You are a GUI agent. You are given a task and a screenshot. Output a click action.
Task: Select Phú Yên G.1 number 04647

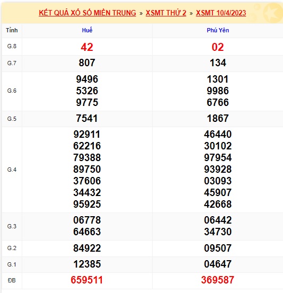click(x=218, y=264)
